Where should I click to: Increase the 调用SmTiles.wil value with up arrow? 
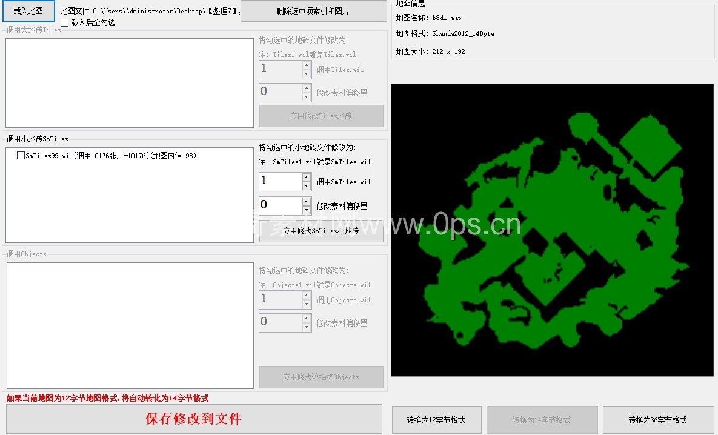[x=307, y=178]
